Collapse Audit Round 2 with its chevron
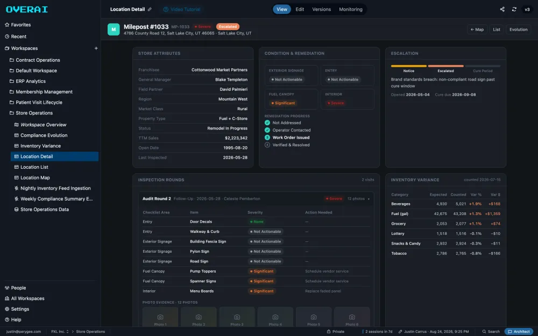 [x=369, y=199]
